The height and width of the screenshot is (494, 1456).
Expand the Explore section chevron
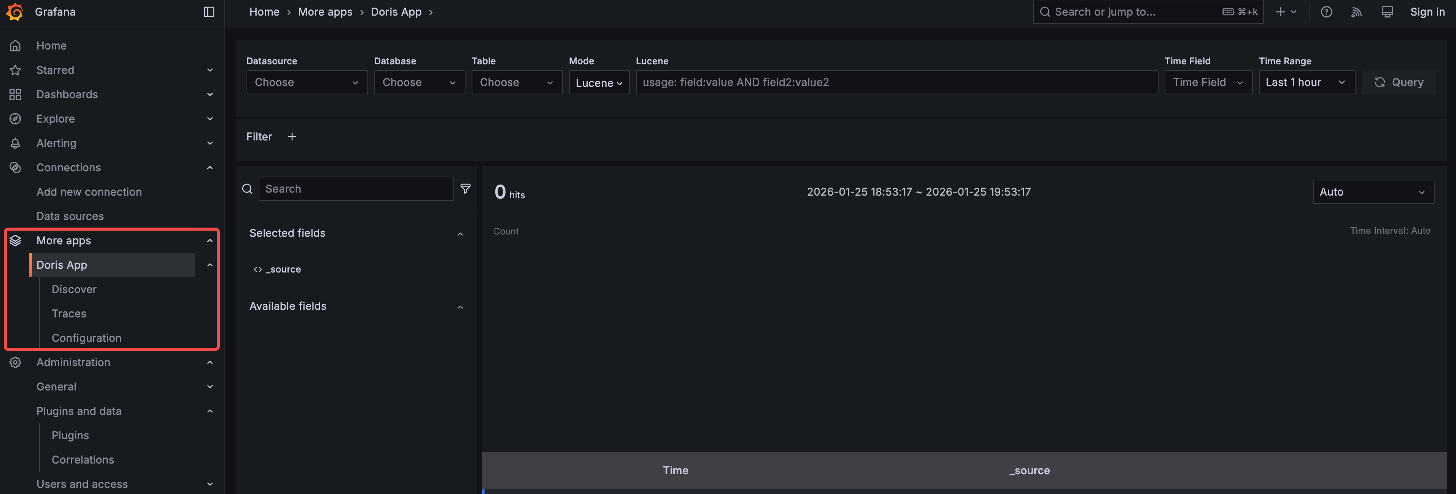210,119
